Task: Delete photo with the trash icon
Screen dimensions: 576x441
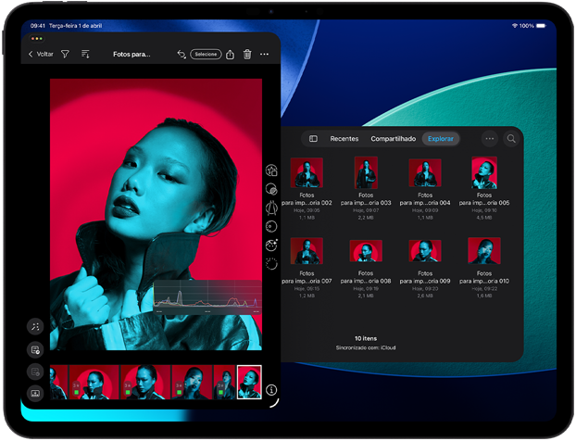Action: coord(247,55)
